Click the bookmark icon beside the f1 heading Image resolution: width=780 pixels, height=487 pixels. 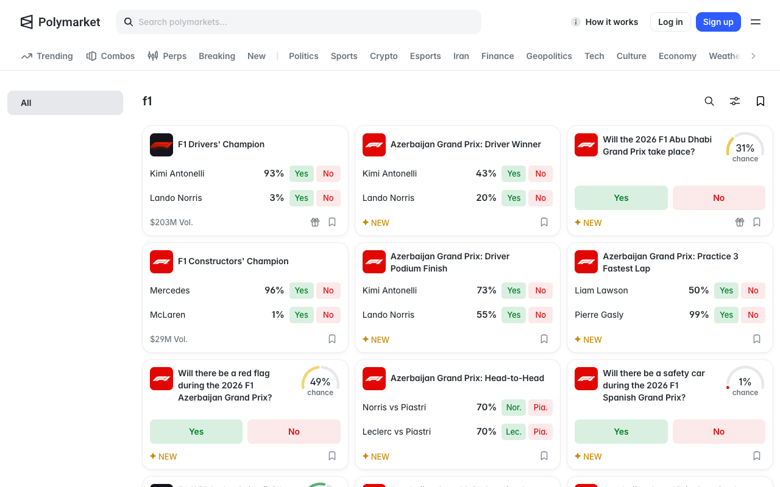(760, 101)
